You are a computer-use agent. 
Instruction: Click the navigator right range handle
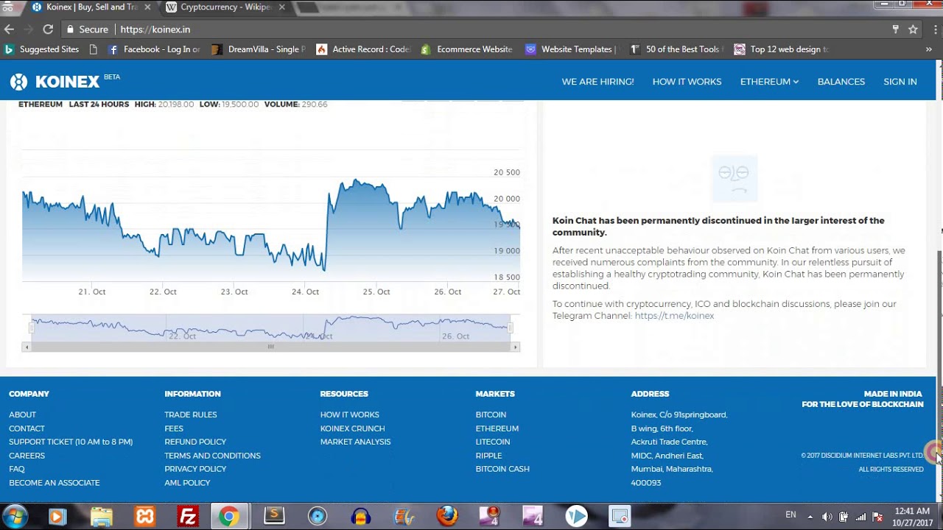tap(510, 328)
